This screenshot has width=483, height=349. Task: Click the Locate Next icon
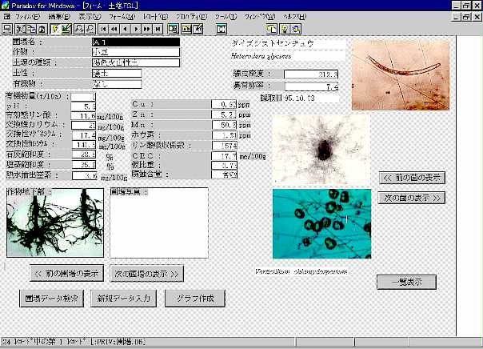click(x=90, y=29)
